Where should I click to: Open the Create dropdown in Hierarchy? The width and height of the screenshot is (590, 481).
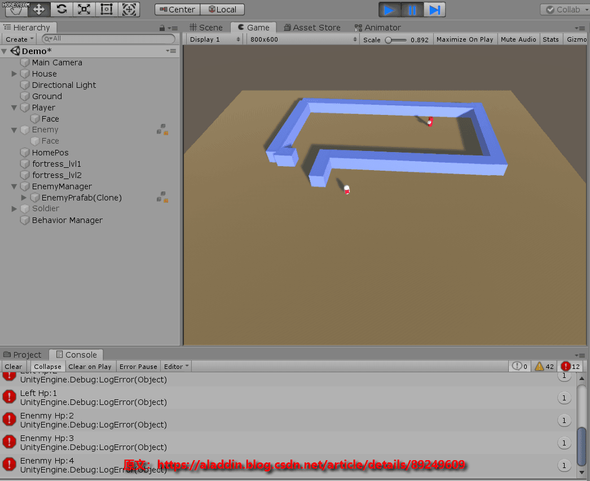coord(19,39)
